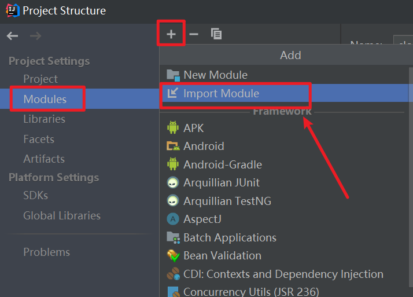Click the Android folder icon
413x297 pixels.
pyautogui.click(x=173, y=146)
